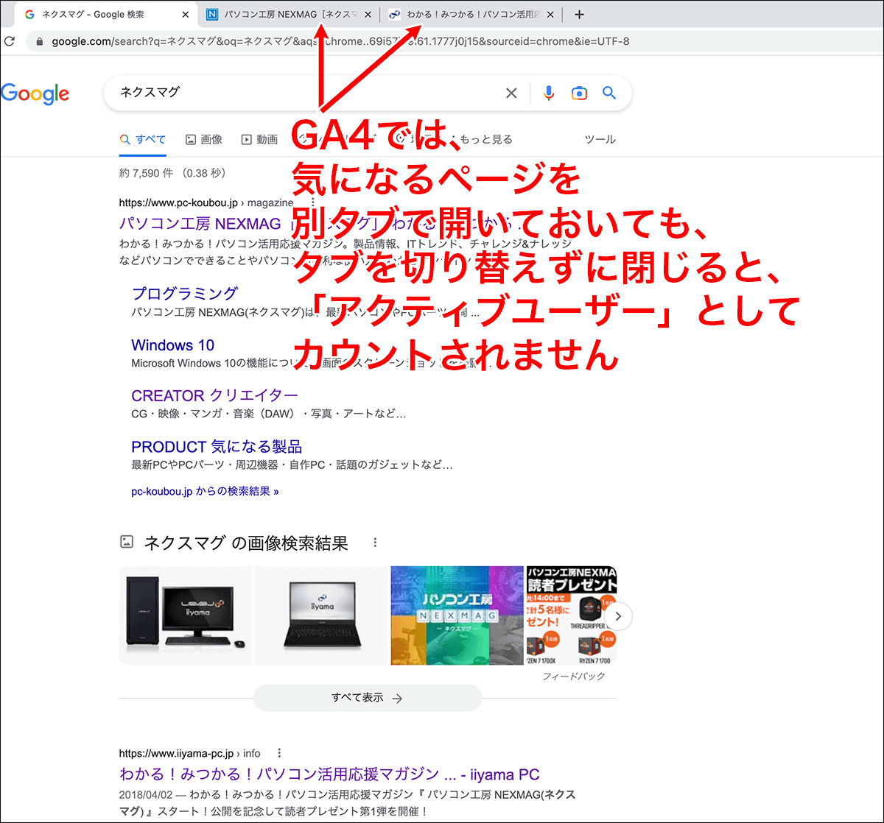This screenshot has width=884, height=823.
Task: Open pc-koubou.jp からの検索結果 link
Action: pos(205,491)
